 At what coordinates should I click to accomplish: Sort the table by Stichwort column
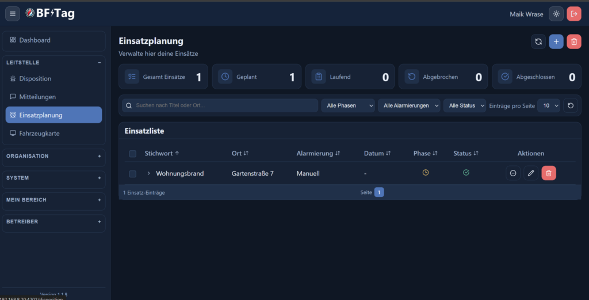click(x=162, y=154)
